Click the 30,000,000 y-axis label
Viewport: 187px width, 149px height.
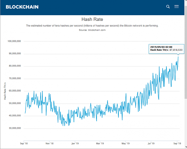click(15, 128)
